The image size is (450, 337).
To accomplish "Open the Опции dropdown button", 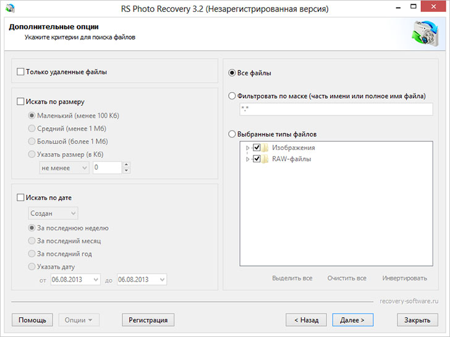I will (x=79, y=320).
